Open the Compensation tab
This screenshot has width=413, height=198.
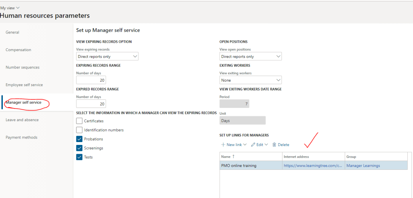(x=18, y=50)
